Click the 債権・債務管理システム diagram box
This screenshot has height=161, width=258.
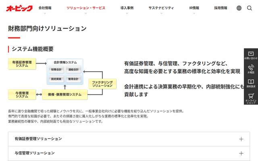64,95
